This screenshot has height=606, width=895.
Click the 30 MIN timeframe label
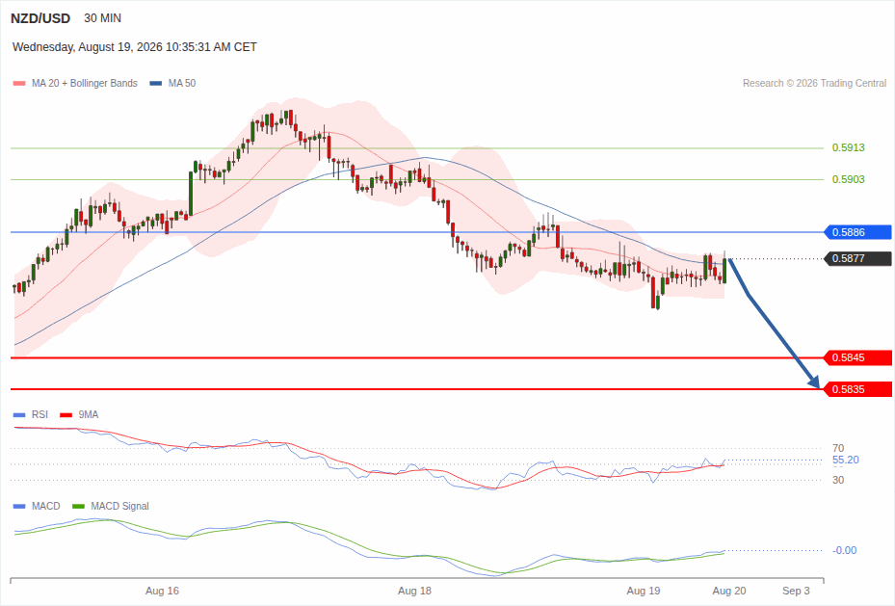103,18
